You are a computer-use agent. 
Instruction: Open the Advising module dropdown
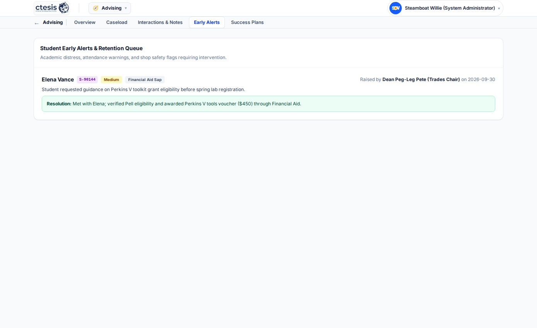(110, 8)
